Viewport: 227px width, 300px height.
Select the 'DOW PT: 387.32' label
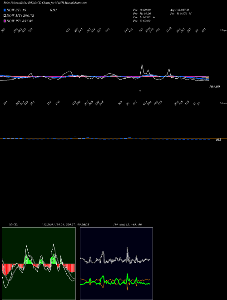coord(20,21)
